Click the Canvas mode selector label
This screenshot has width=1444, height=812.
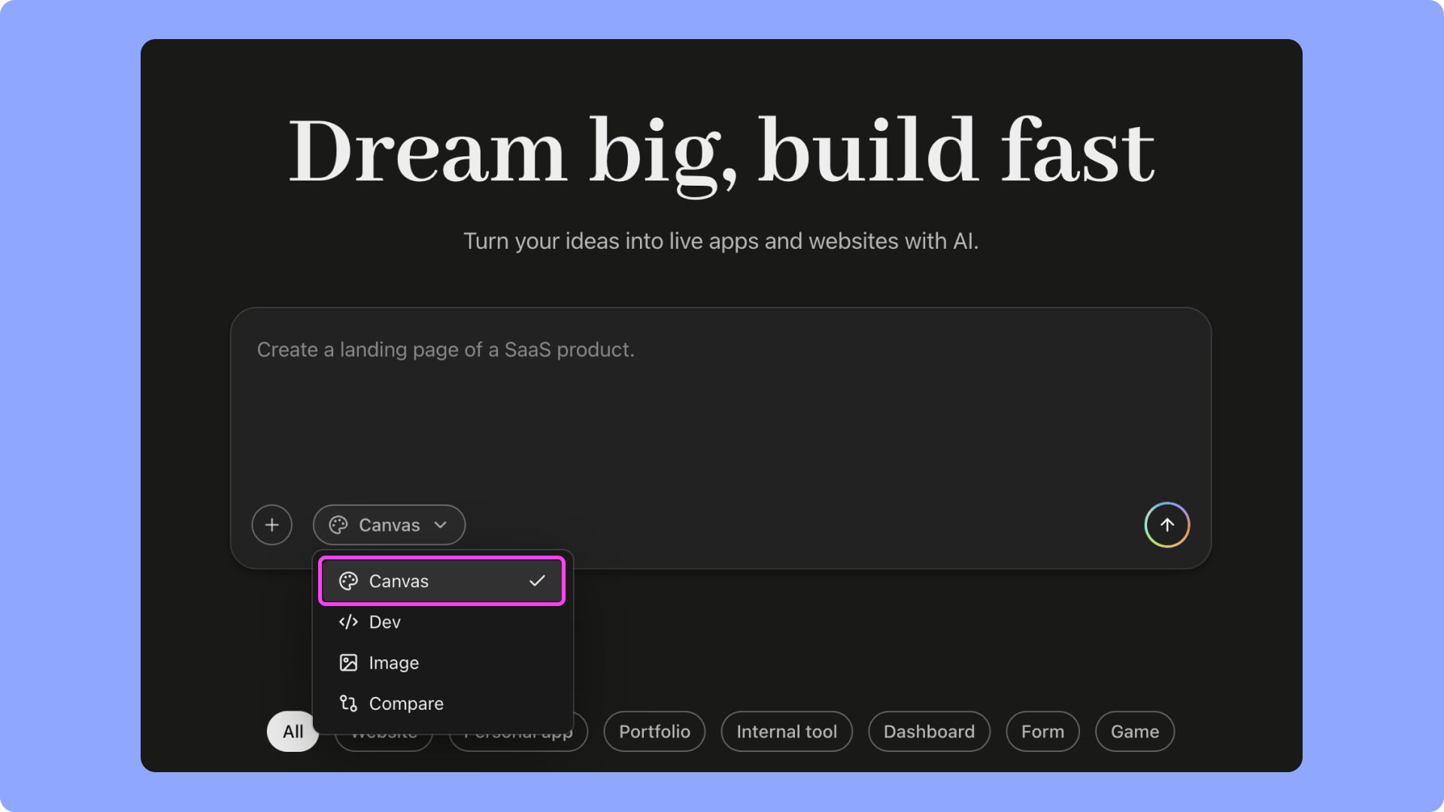(389, 525)
